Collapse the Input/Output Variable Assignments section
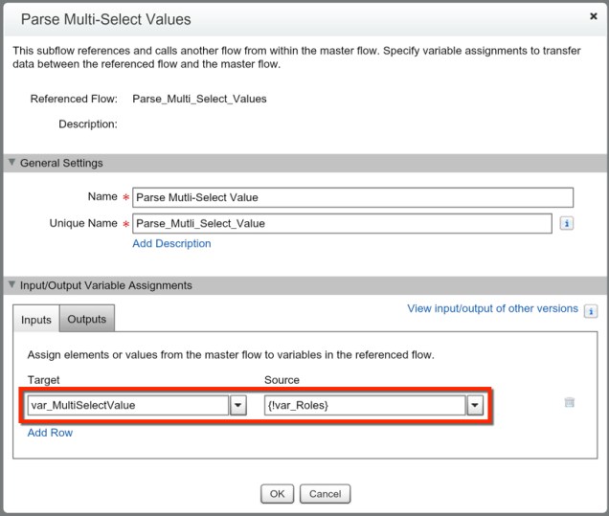This screenshot has height=516, width=609. coord(11,285)
